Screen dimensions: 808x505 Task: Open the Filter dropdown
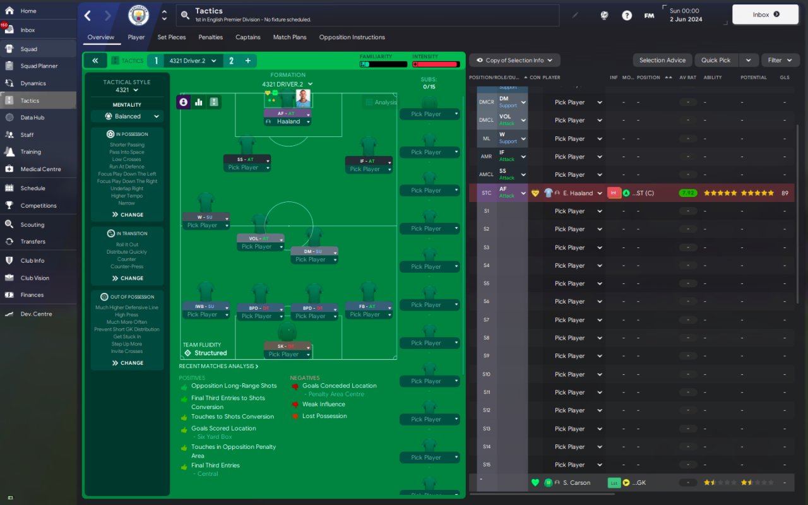pos(780,61)
